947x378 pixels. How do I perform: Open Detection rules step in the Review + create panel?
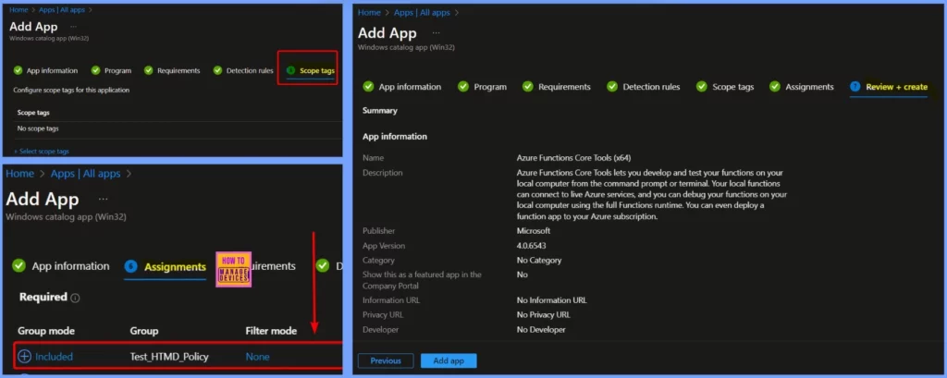coord(644,87)
